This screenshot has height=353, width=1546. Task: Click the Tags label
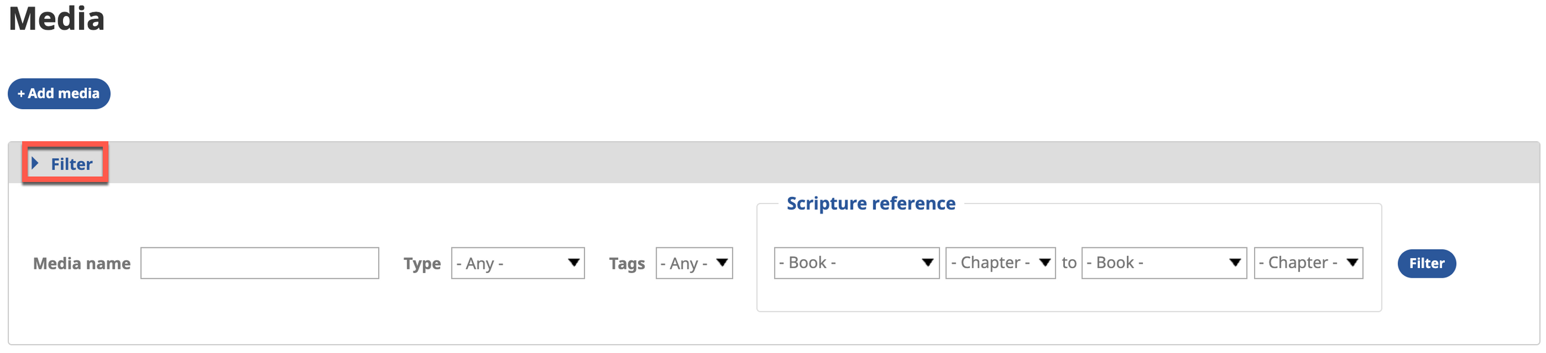[x=627, y=263]
